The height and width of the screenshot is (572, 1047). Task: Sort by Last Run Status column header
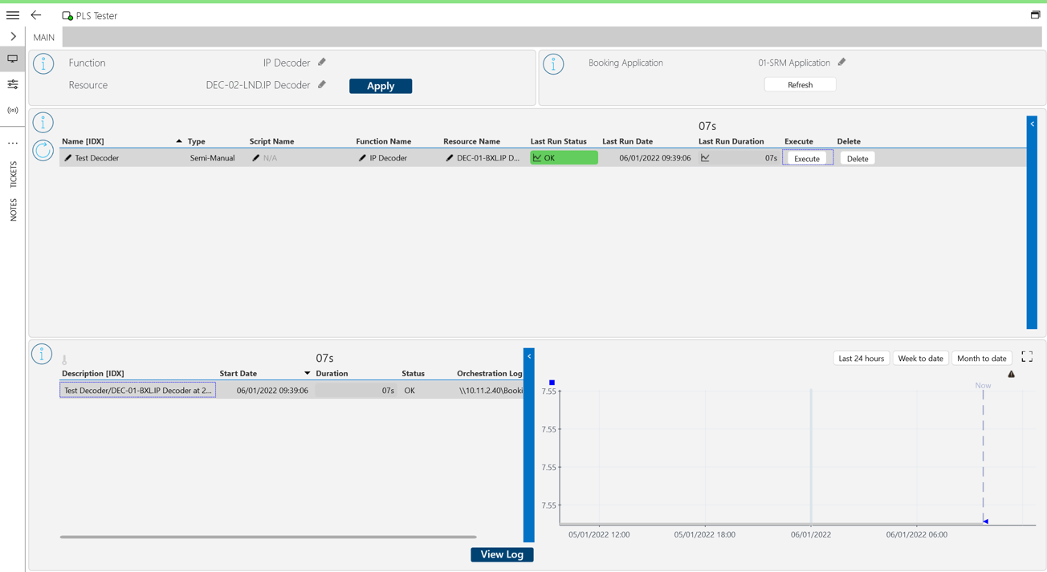click(x=558, y=141)
